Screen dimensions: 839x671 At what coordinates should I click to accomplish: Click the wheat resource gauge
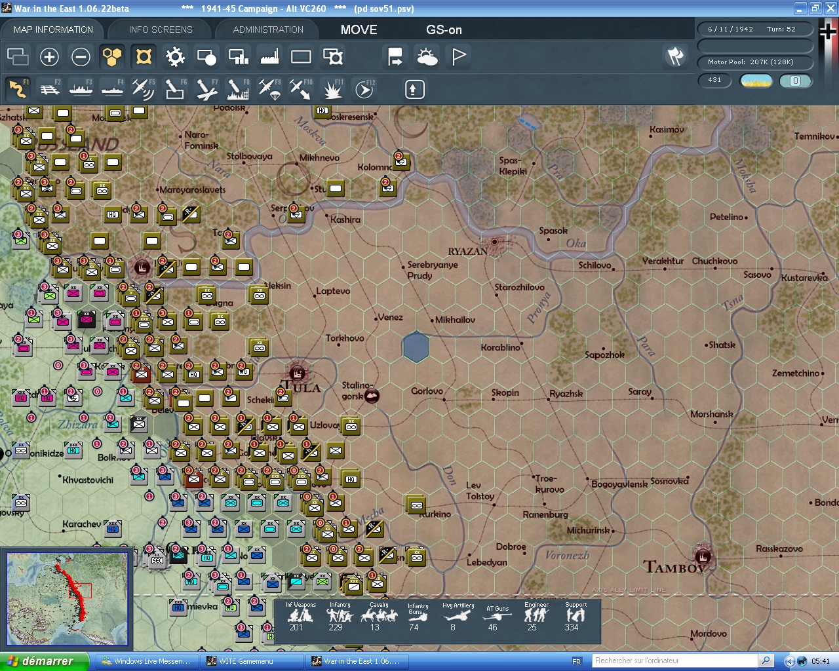tap(756, 81)
